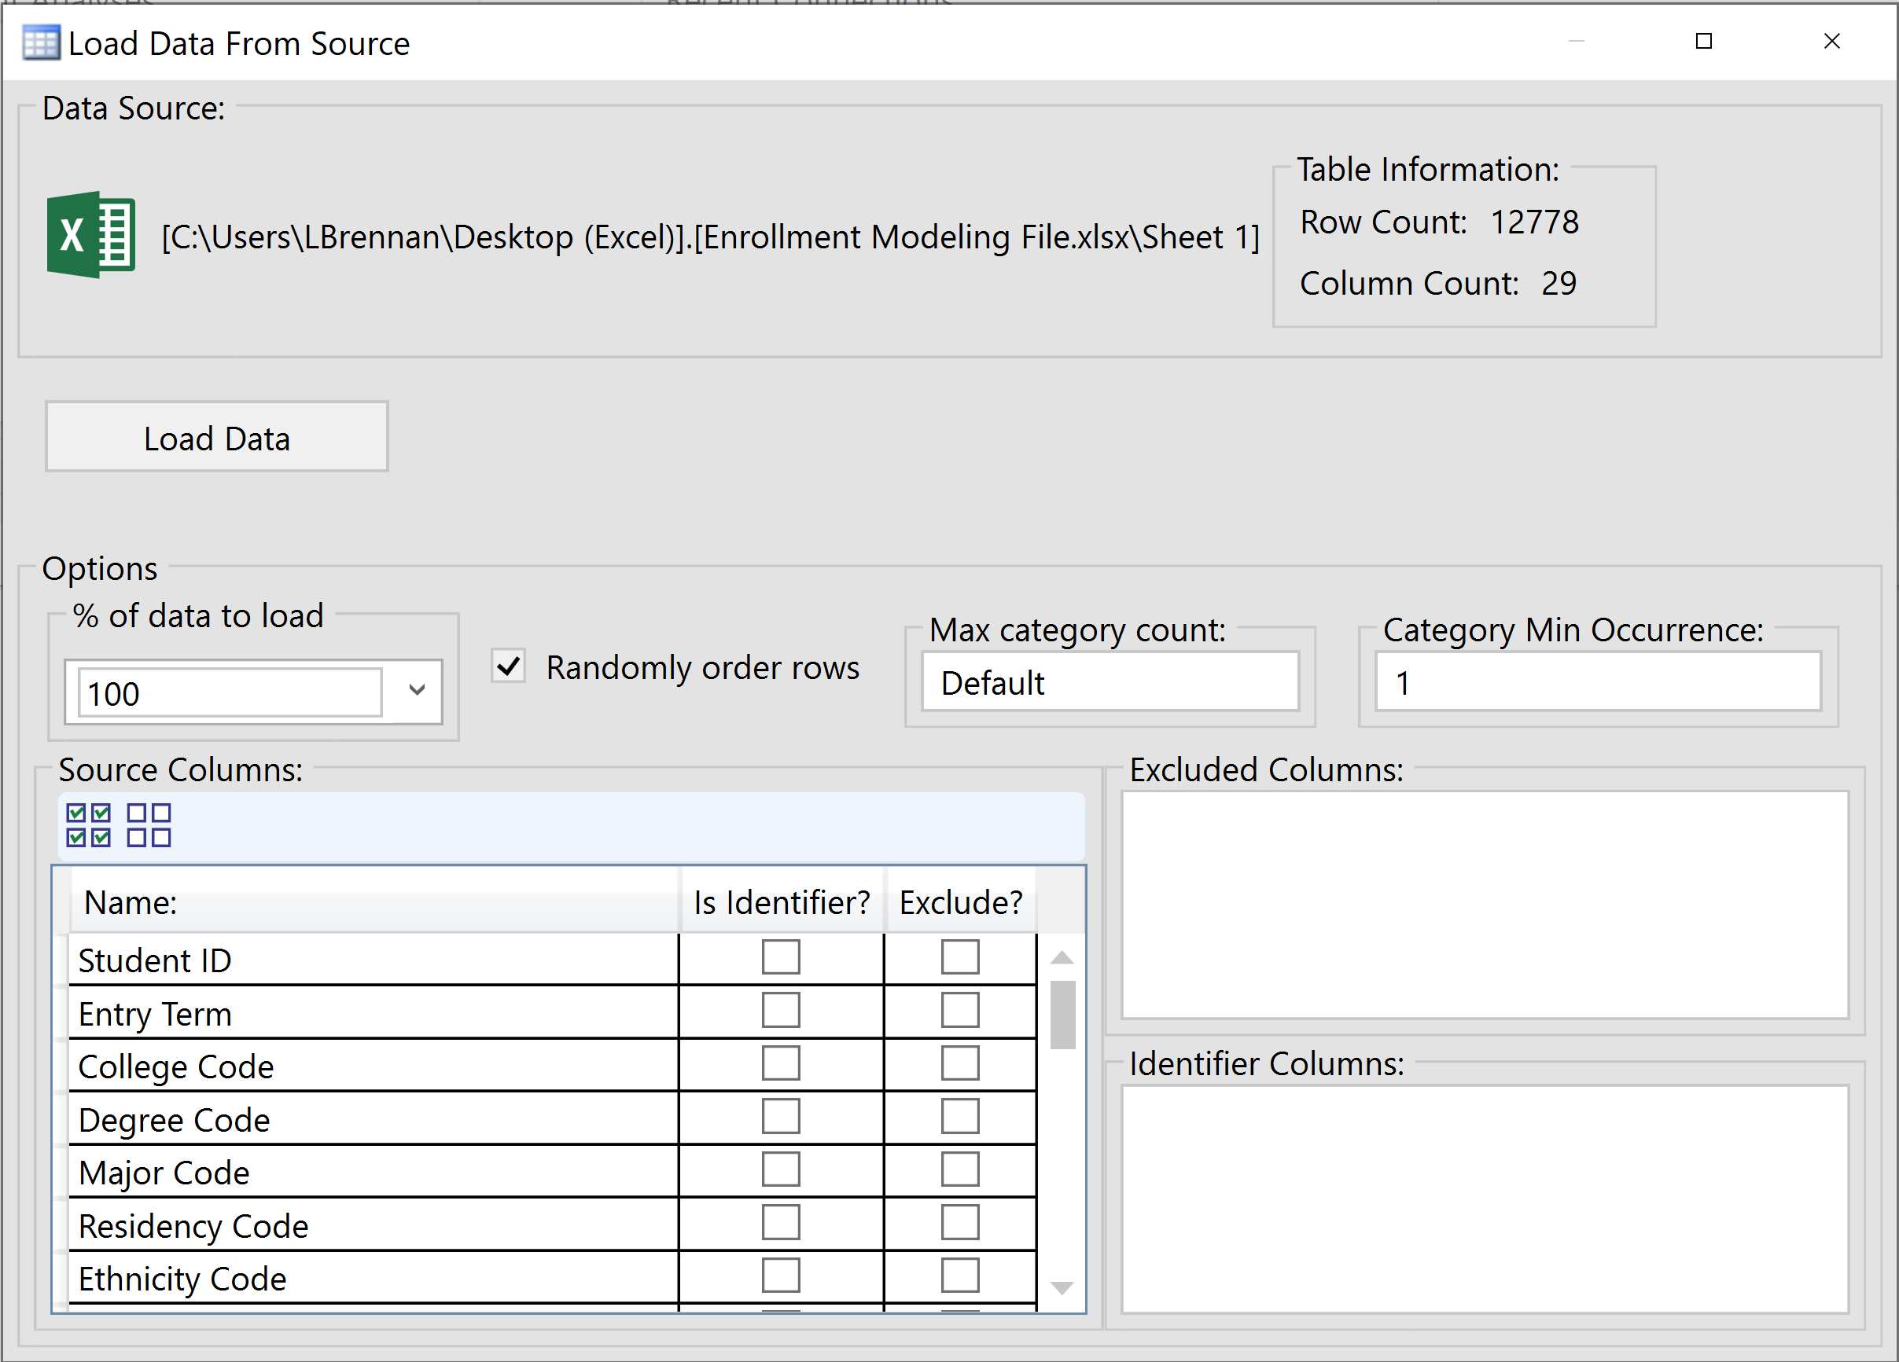Click the Exclude? column header
This screenshot has height=1362, width=1899.
coord(960,902)
